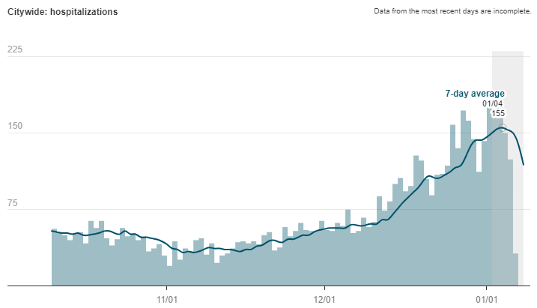Click the first bar at the chart's left edge
Image resolution: width=537 pixels, height=308 pixels.
tap(54, 259)
